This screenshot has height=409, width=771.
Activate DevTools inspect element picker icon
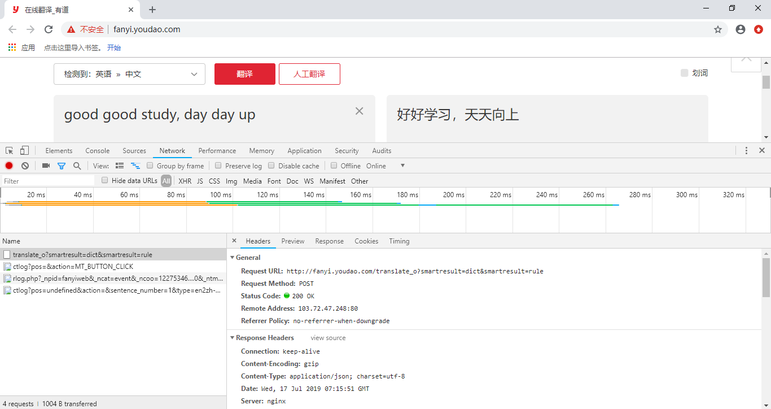pos(10,151)
